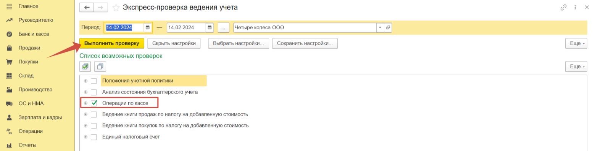Screen dimensions: 595x151
Task: Uncheck the Операции по кассе checkbox
Action: 94,103
